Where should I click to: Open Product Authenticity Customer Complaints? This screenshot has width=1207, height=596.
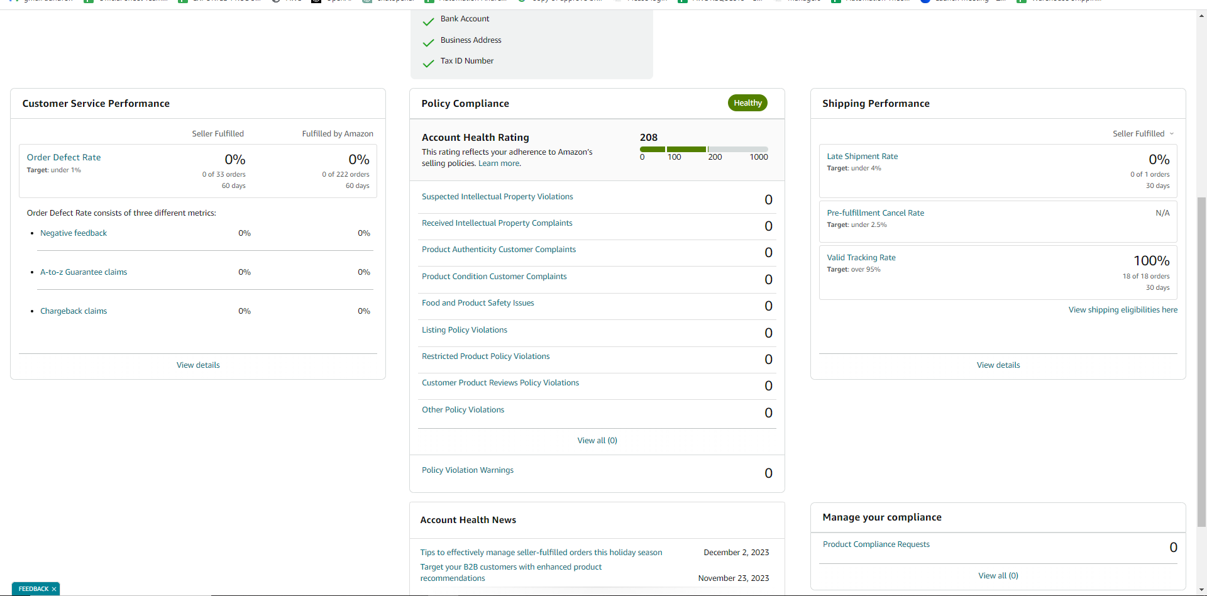(499, 250)
